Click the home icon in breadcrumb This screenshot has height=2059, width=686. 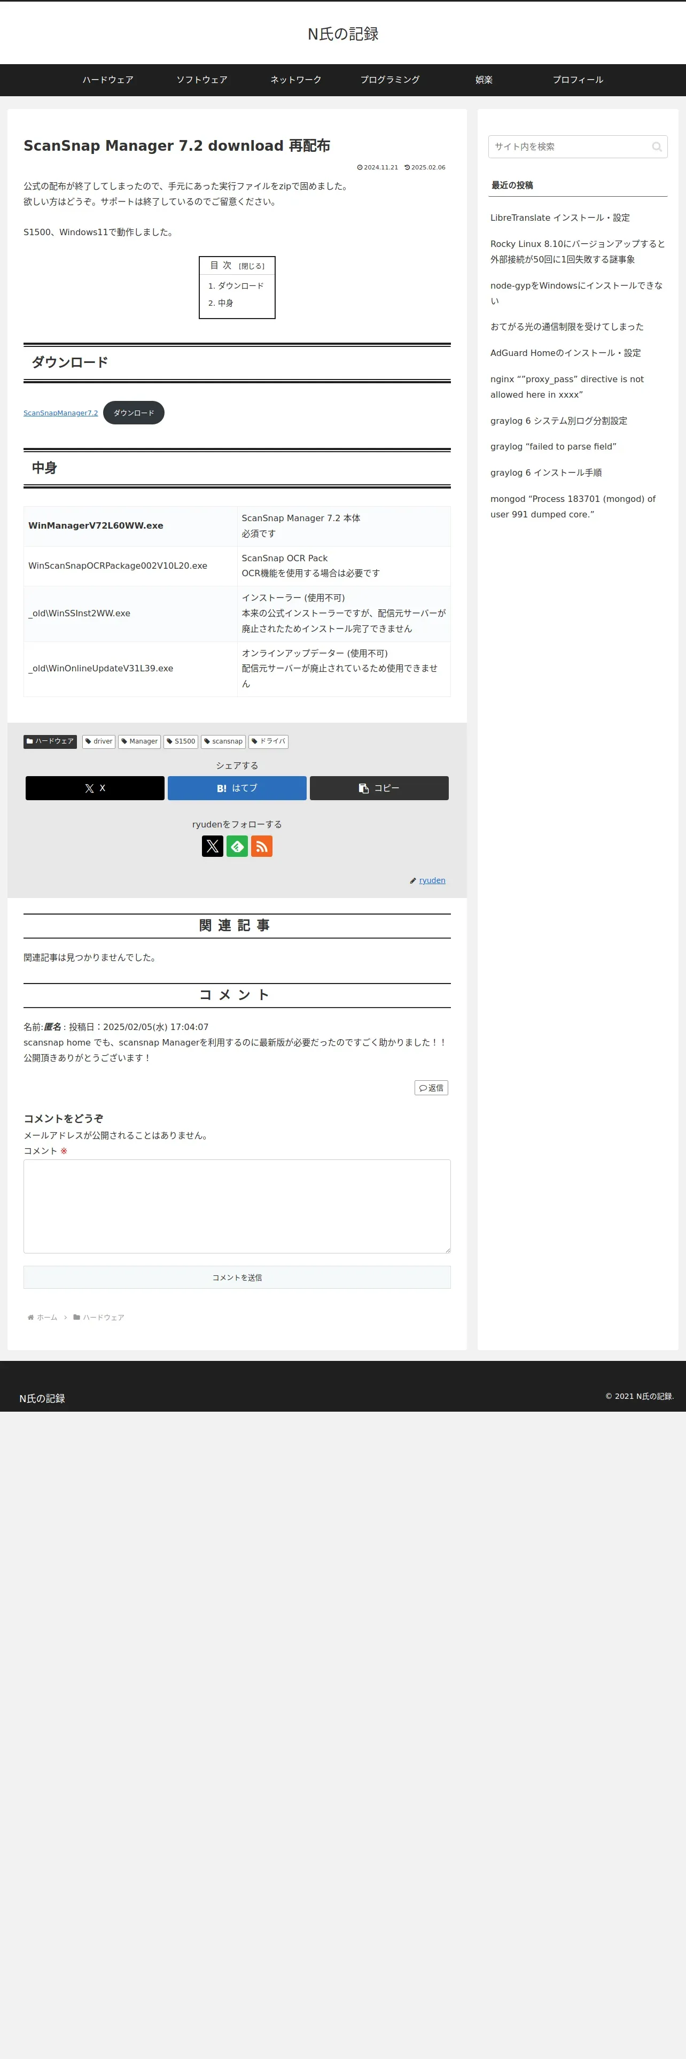tap(30, 1317)
